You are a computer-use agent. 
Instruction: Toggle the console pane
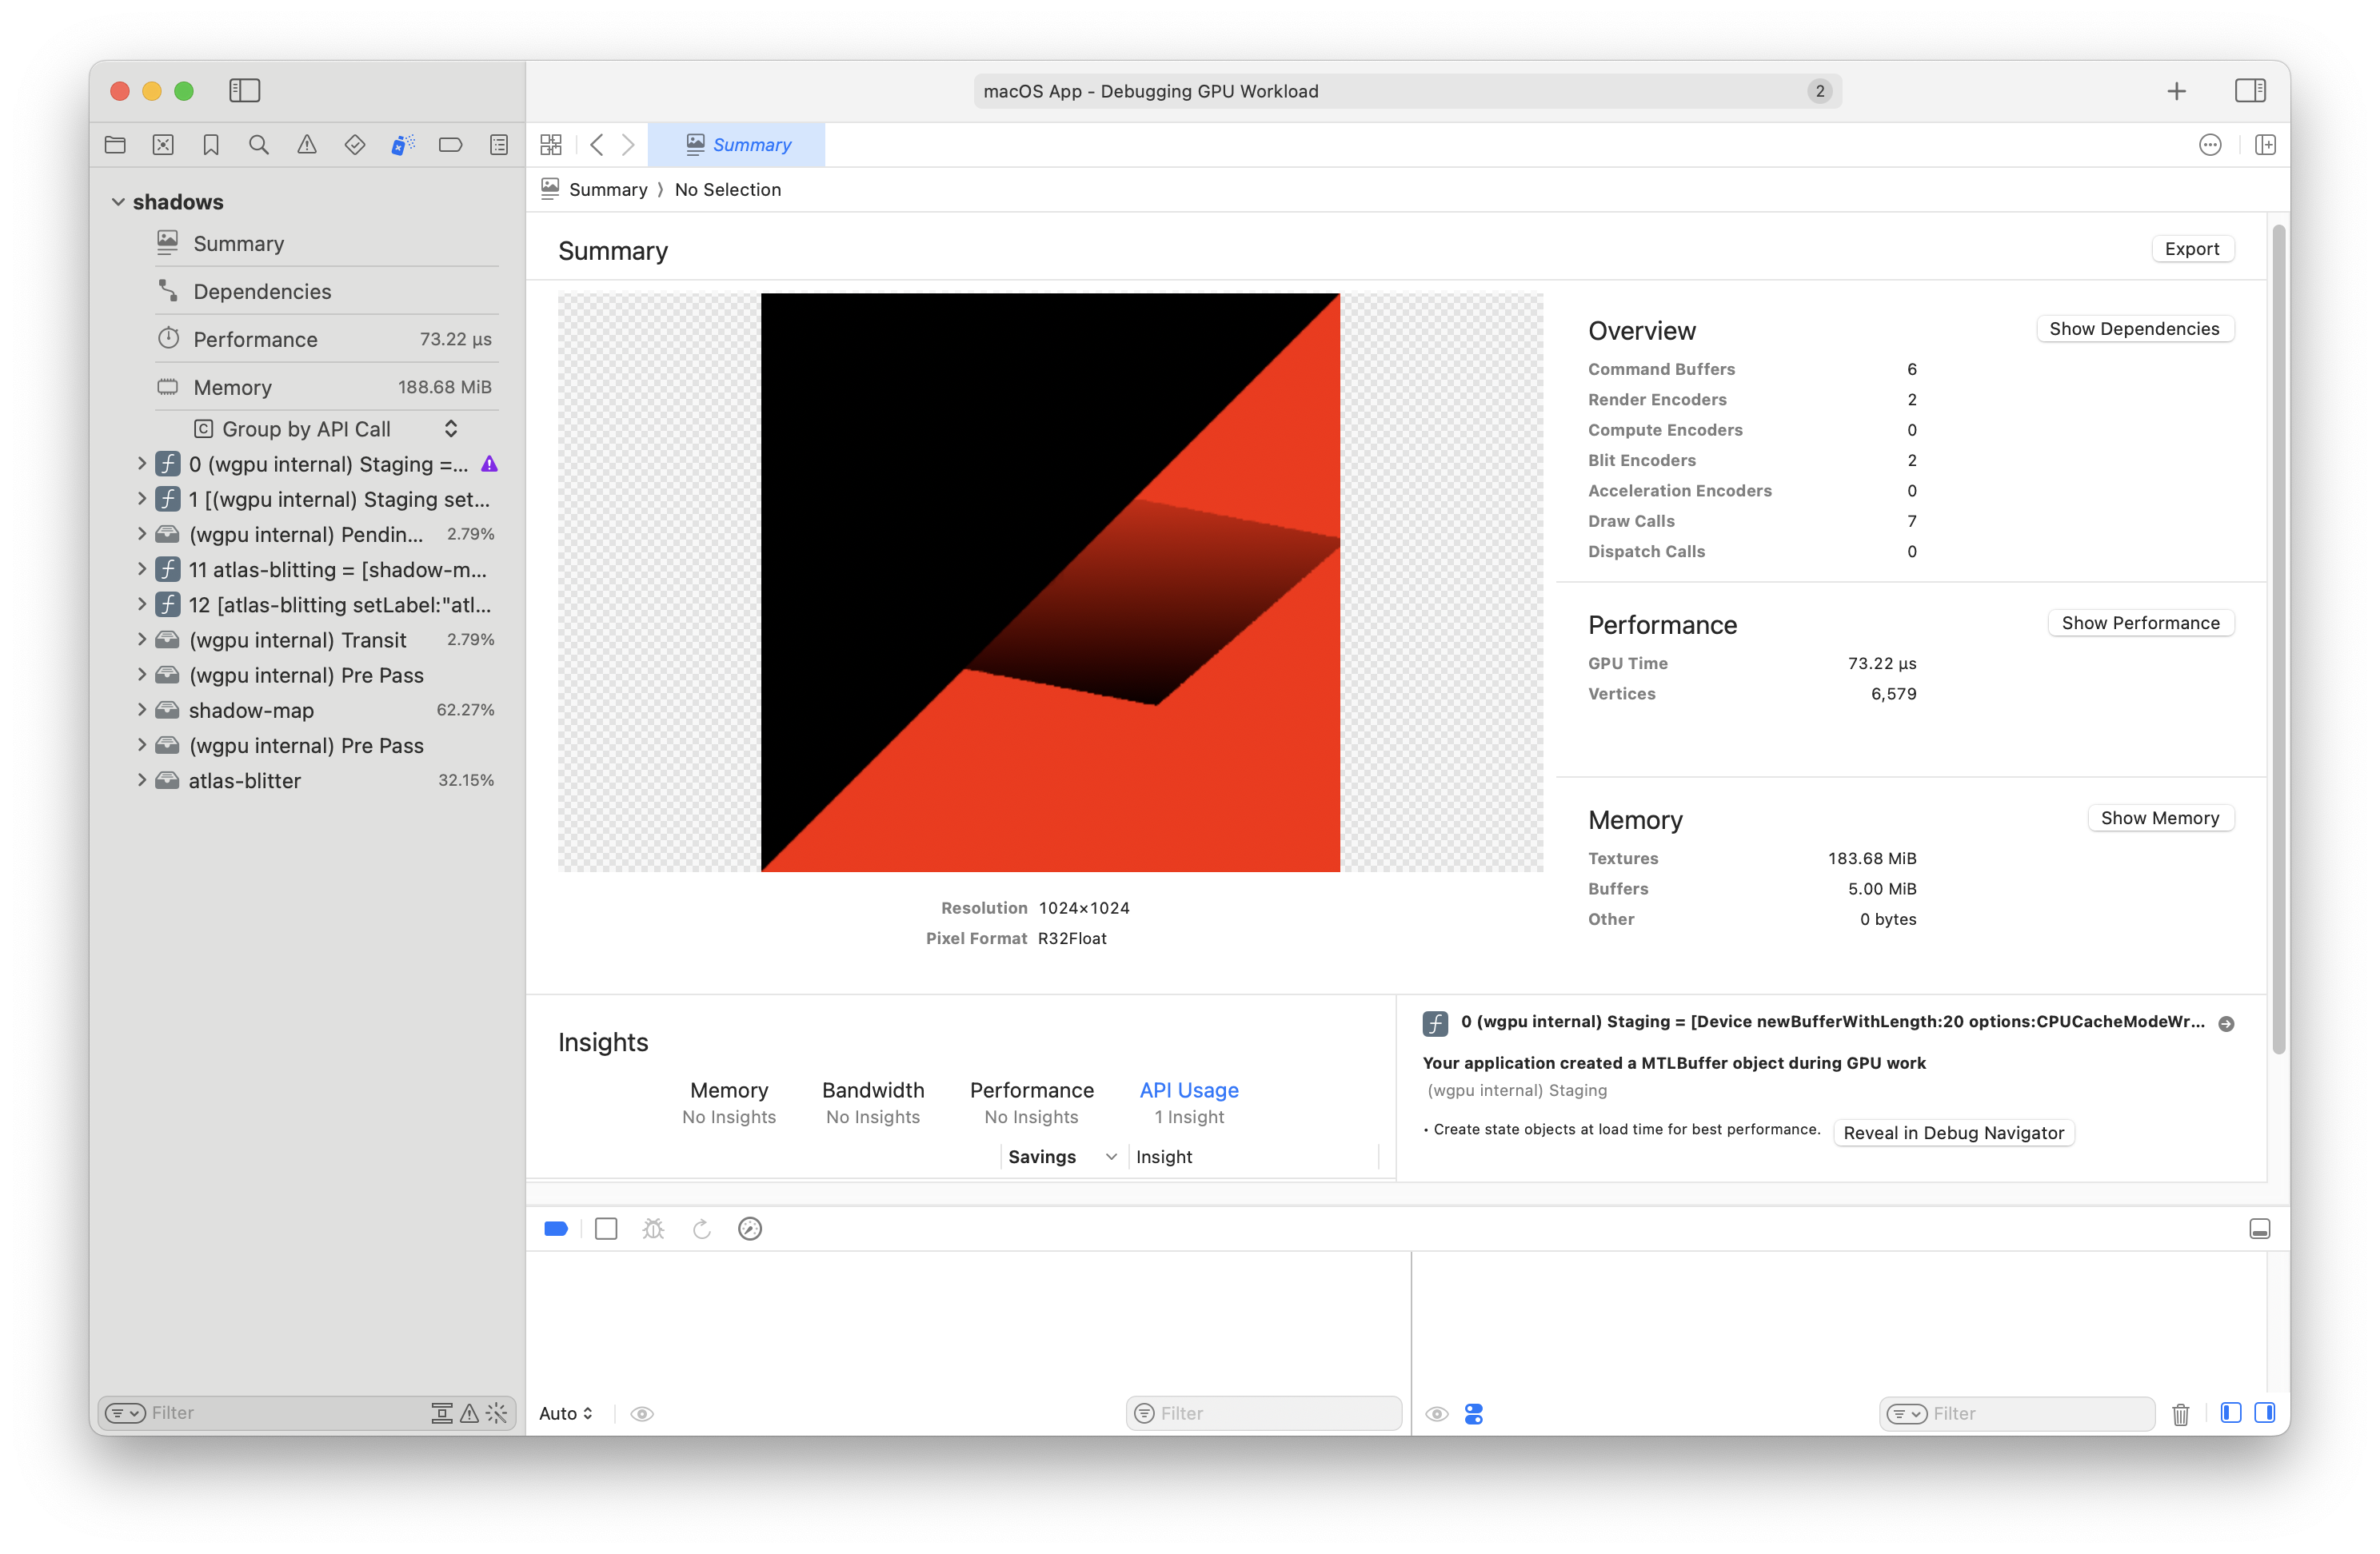[x=2265, y=1412]
